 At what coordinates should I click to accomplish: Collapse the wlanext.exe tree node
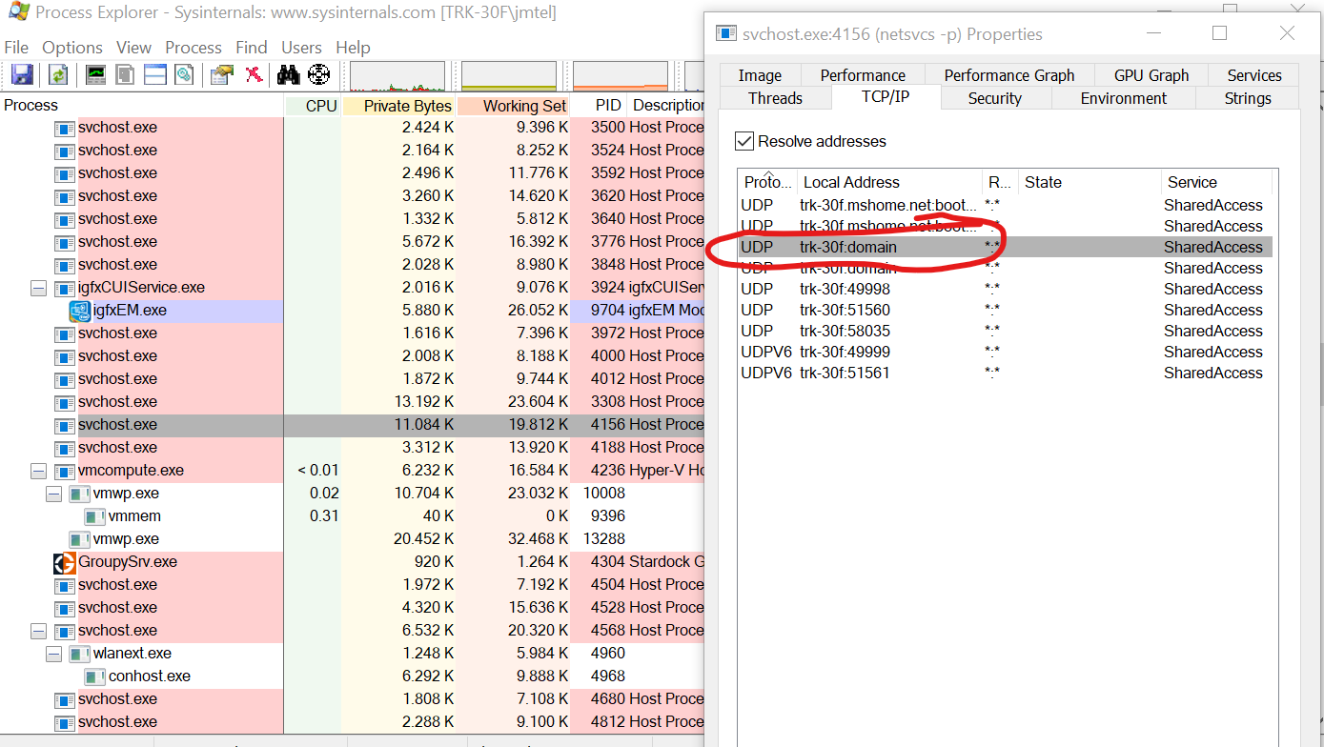(x=53, y=654)
